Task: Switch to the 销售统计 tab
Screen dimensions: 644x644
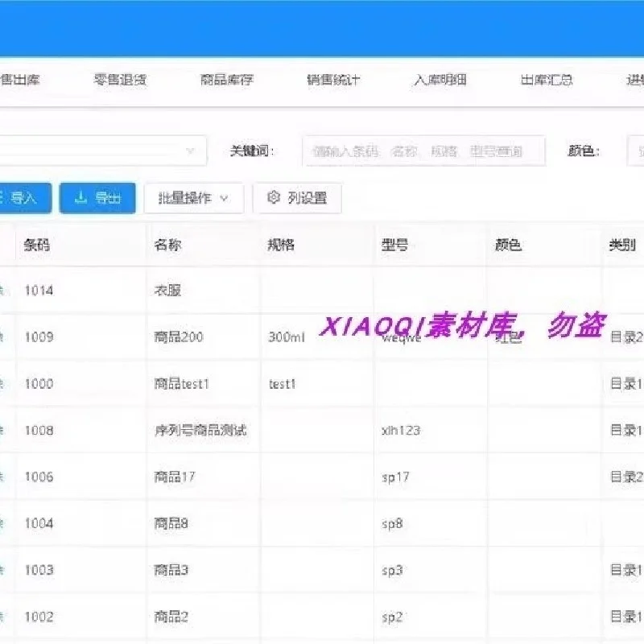Action: (332, 80)
